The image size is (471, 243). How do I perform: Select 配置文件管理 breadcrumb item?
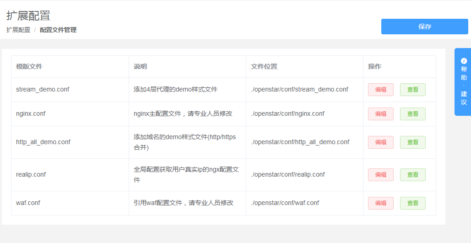tap(58, 30)
